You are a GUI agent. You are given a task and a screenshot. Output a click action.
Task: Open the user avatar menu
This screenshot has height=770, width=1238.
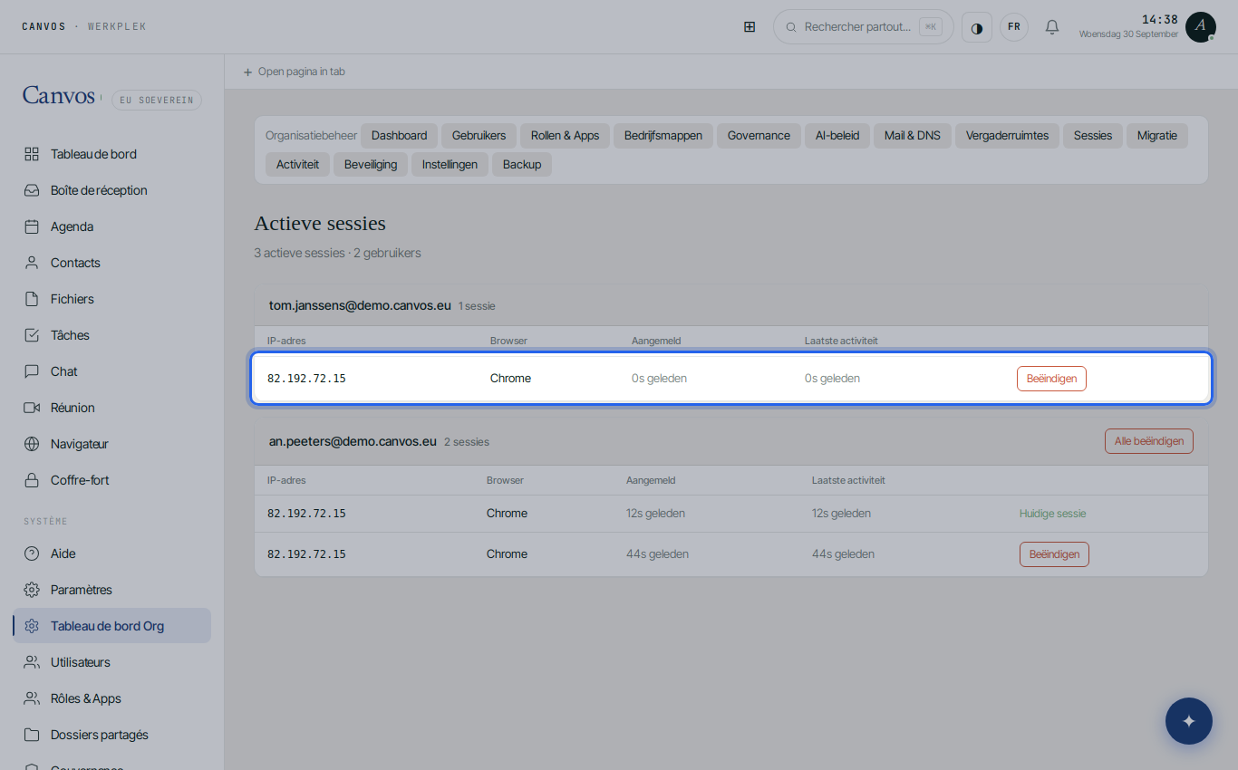click(1201, 27)
